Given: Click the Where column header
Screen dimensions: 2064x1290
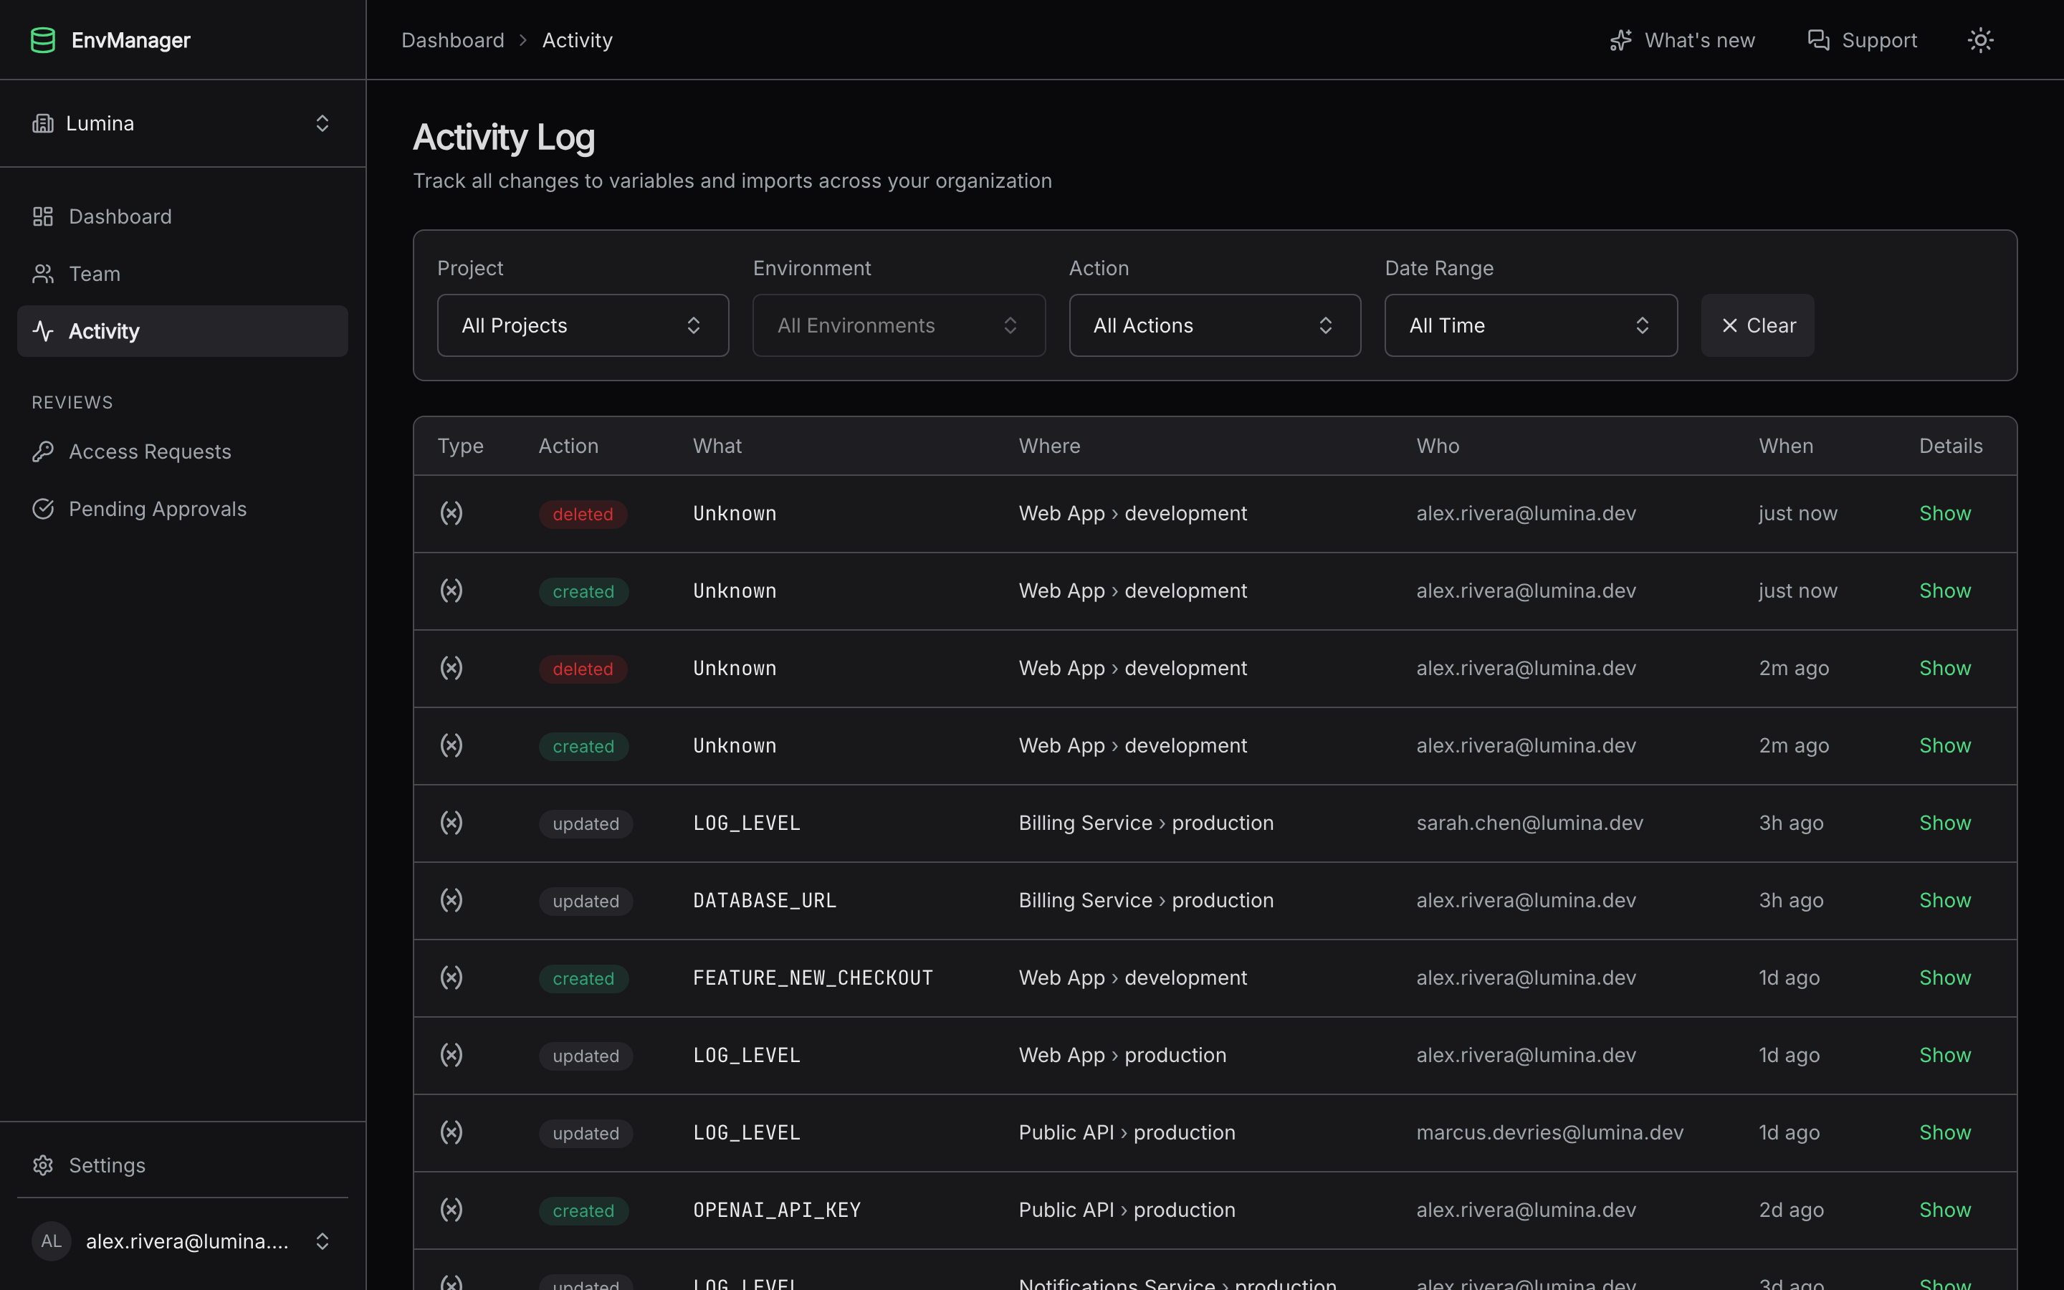Looking at the screenshot, I should (x=1049, y=446).
